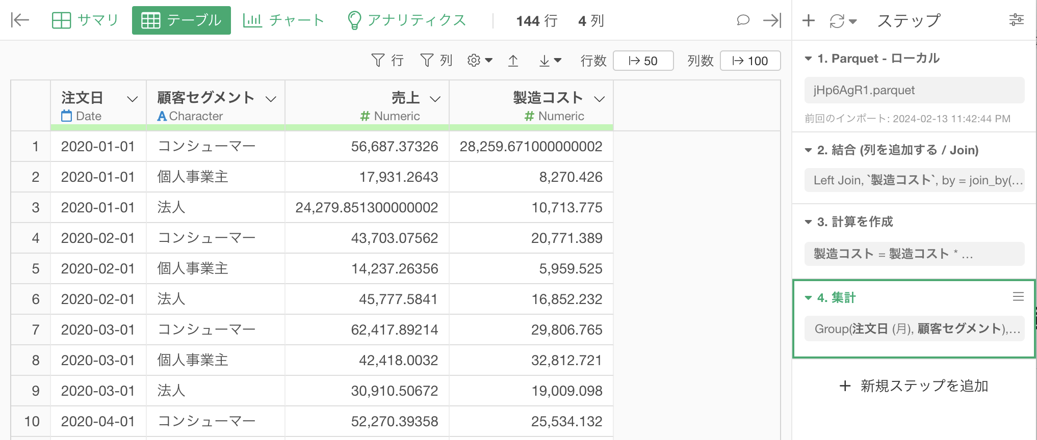Select the jHp6AgR1.parquet step token

click(914, 90)
